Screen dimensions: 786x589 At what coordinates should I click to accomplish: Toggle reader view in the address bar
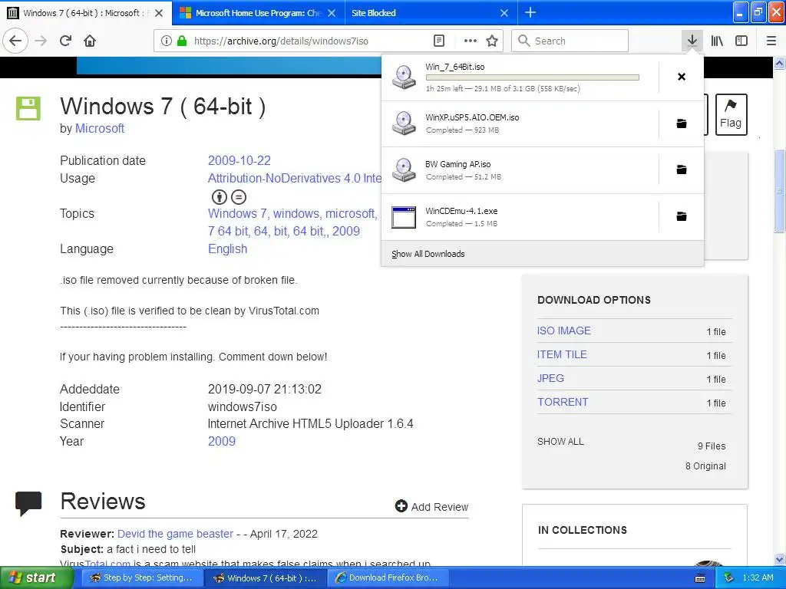pos(438,41)
